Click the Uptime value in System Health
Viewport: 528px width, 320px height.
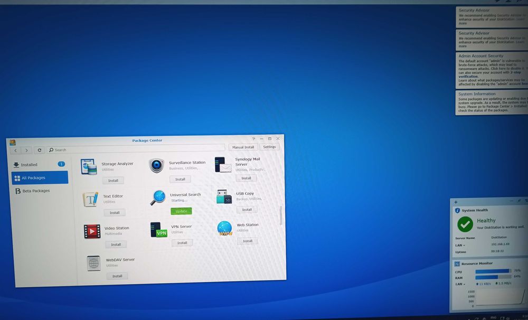(x=497, y=251)
